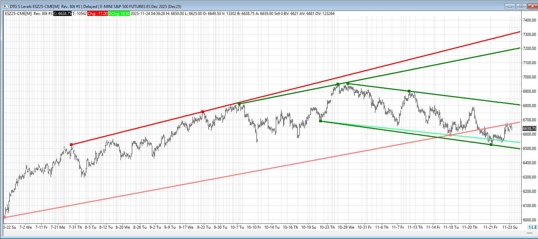The width and height of the screenshot is (538, 239).
Task: Click the 7400.00 price scale label
Action: tap(530, 20)
